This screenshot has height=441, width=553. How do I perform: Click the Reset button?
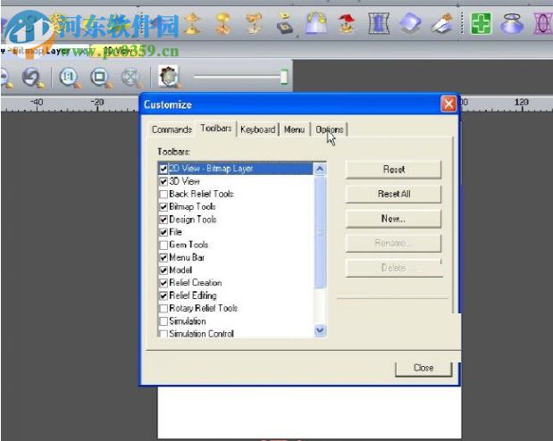[x=394, y=170]
